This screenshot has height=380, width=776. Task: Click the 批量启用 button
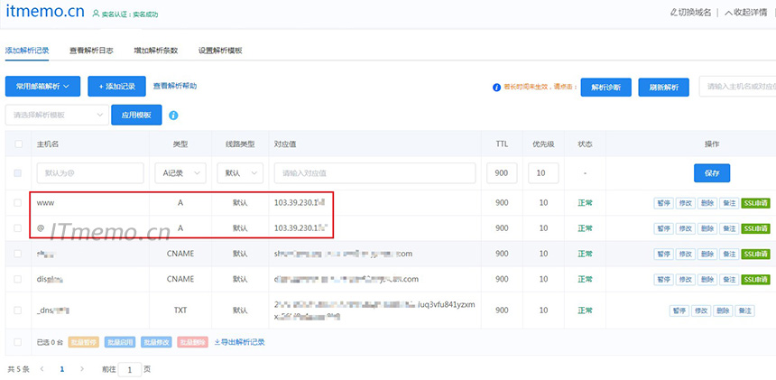pos(120,342)
